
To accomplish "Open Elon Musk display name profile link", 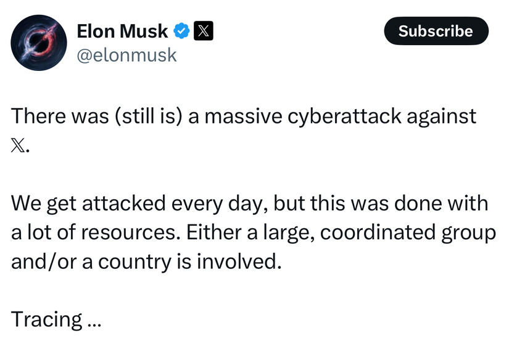I will [x=122, y=31].
